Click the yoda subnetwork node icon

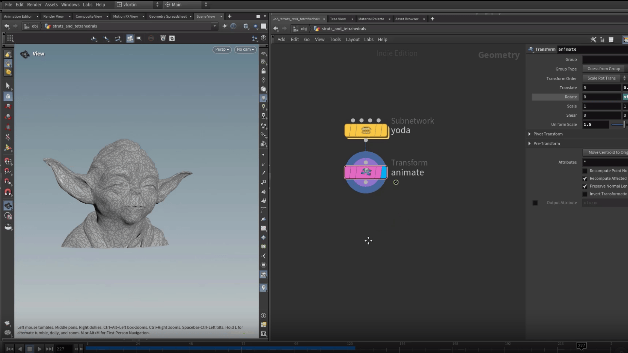366,130
